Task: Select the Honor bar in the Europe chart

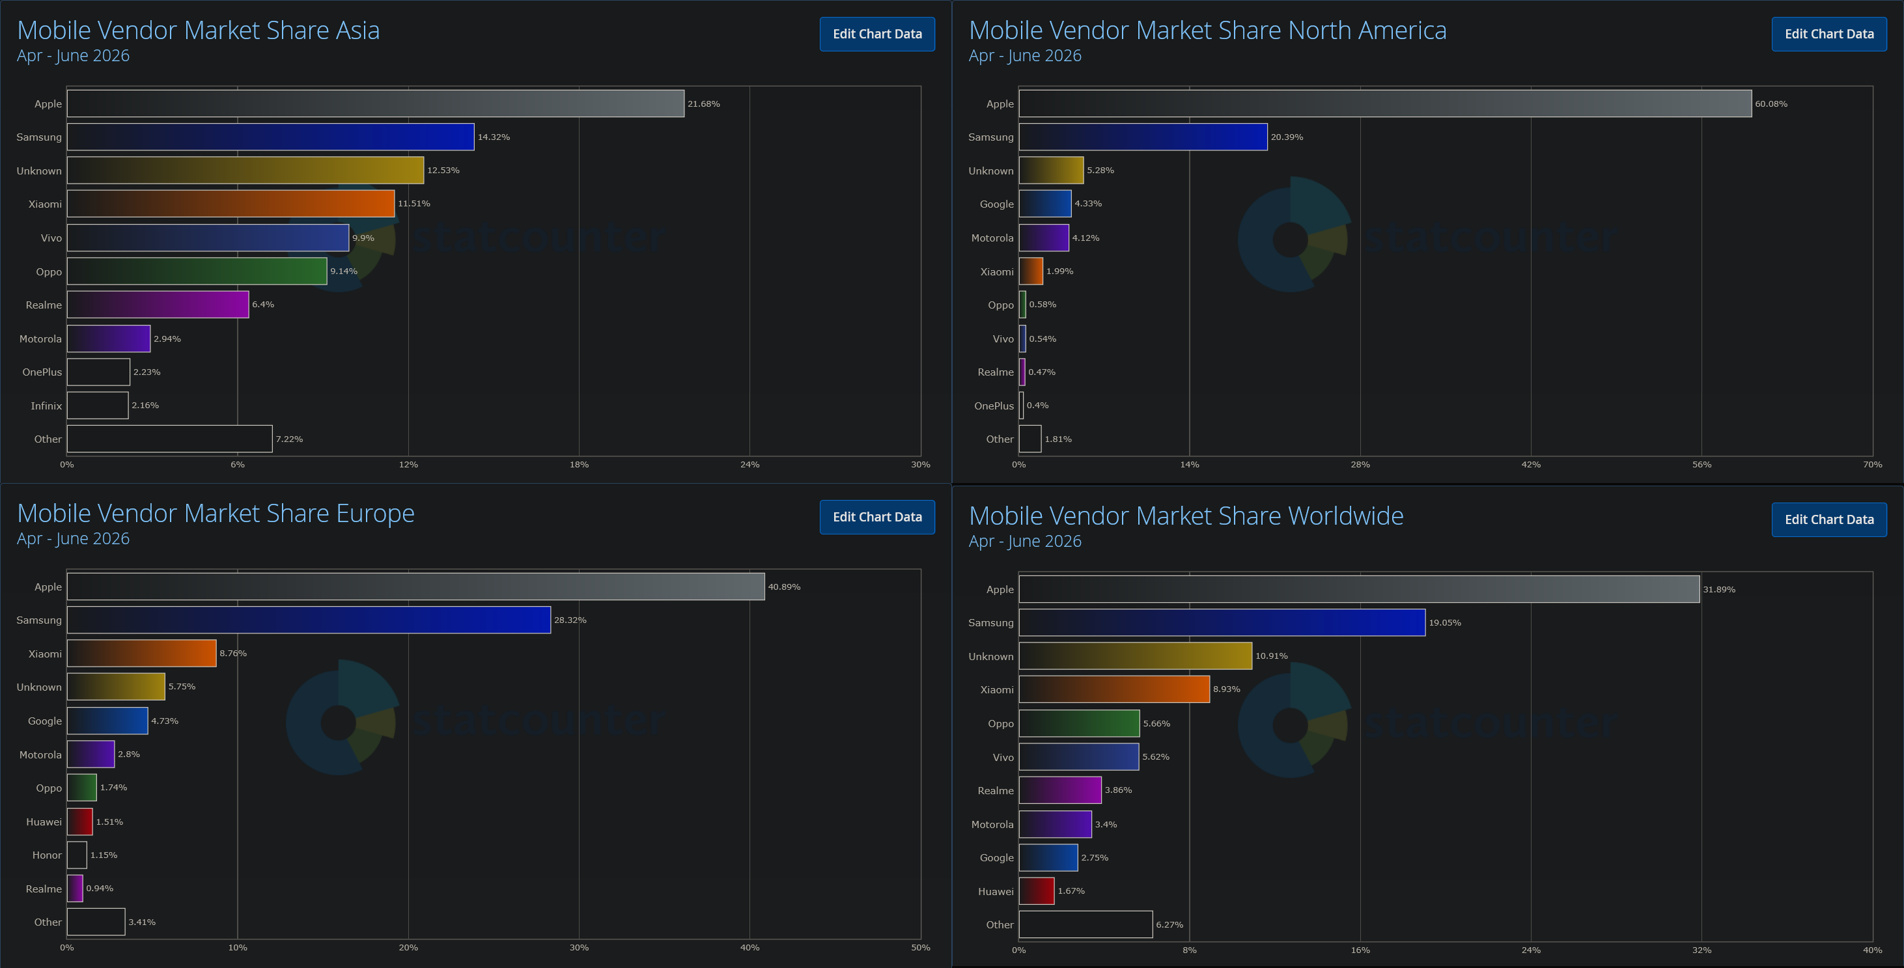Action: coord(77,855)
